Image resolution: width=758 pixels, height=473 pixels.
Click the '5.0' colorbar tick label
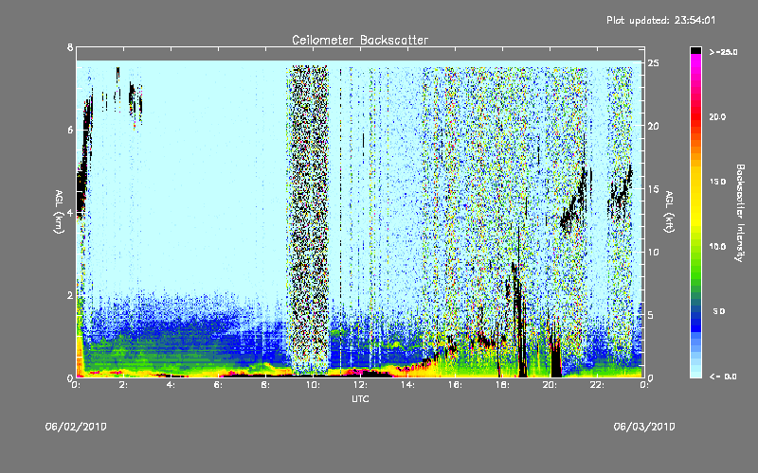(x=719, y=312)
